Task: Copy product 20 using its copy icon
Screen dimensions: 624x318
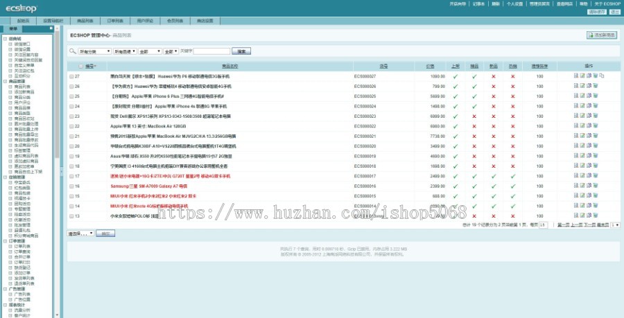Action: [x=589, y=145]
